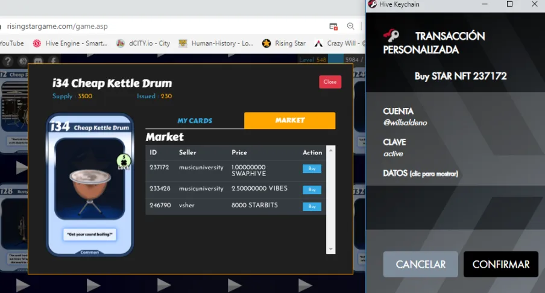545x293 pixels.
Task: Click the blocked pop-up icon in address bar
Action: tap(333, 27)
